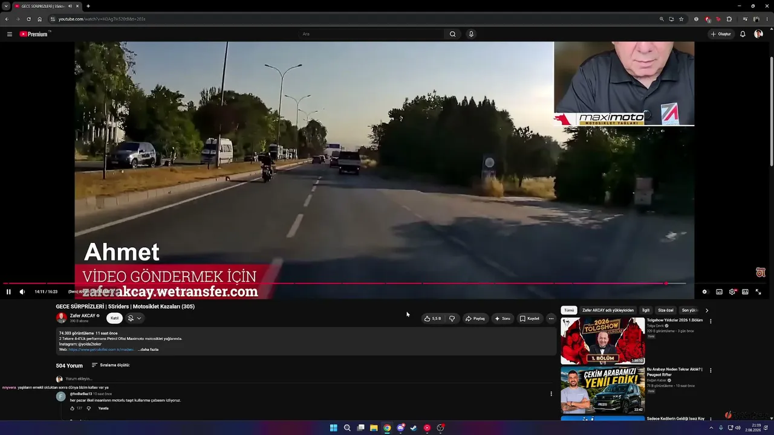This screenshot has width=774, height=435.
Task: Toggle subtitles in the video player
Action: coord(719,292)
